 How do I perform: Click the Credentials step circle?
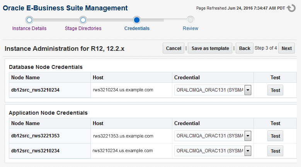coord(137,20)
